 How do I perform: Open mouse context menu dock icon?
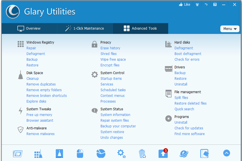80,154
